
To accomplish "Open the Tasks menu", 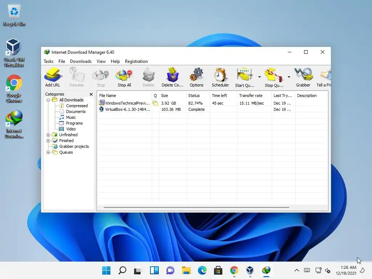I will click(x=49, y=61).
